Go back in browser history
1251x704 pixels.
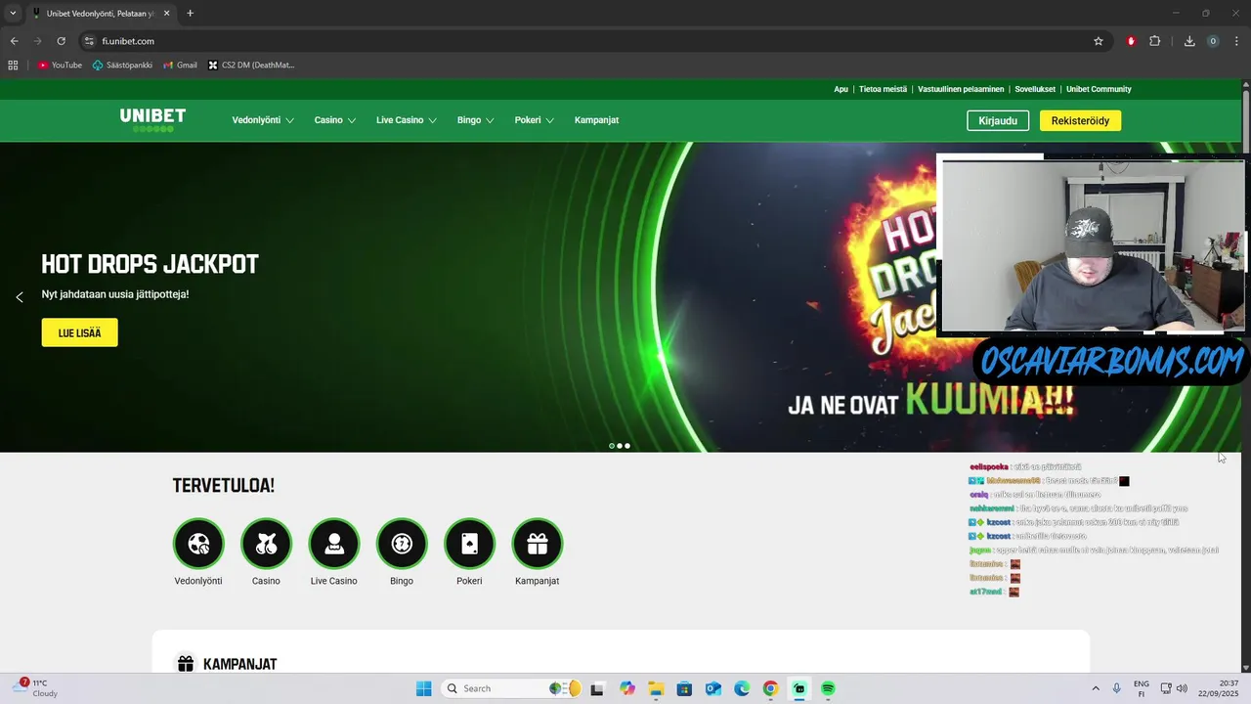tap(15, 41)
